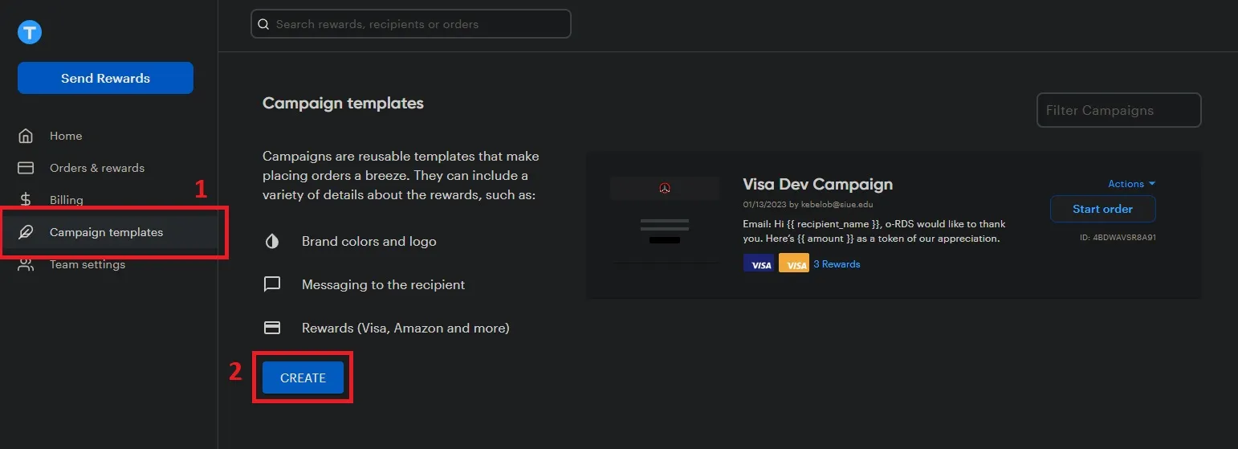The image size is (1238, 449).
Task: Open Orders & rewards menu item
Action: (x=97, y=168)
